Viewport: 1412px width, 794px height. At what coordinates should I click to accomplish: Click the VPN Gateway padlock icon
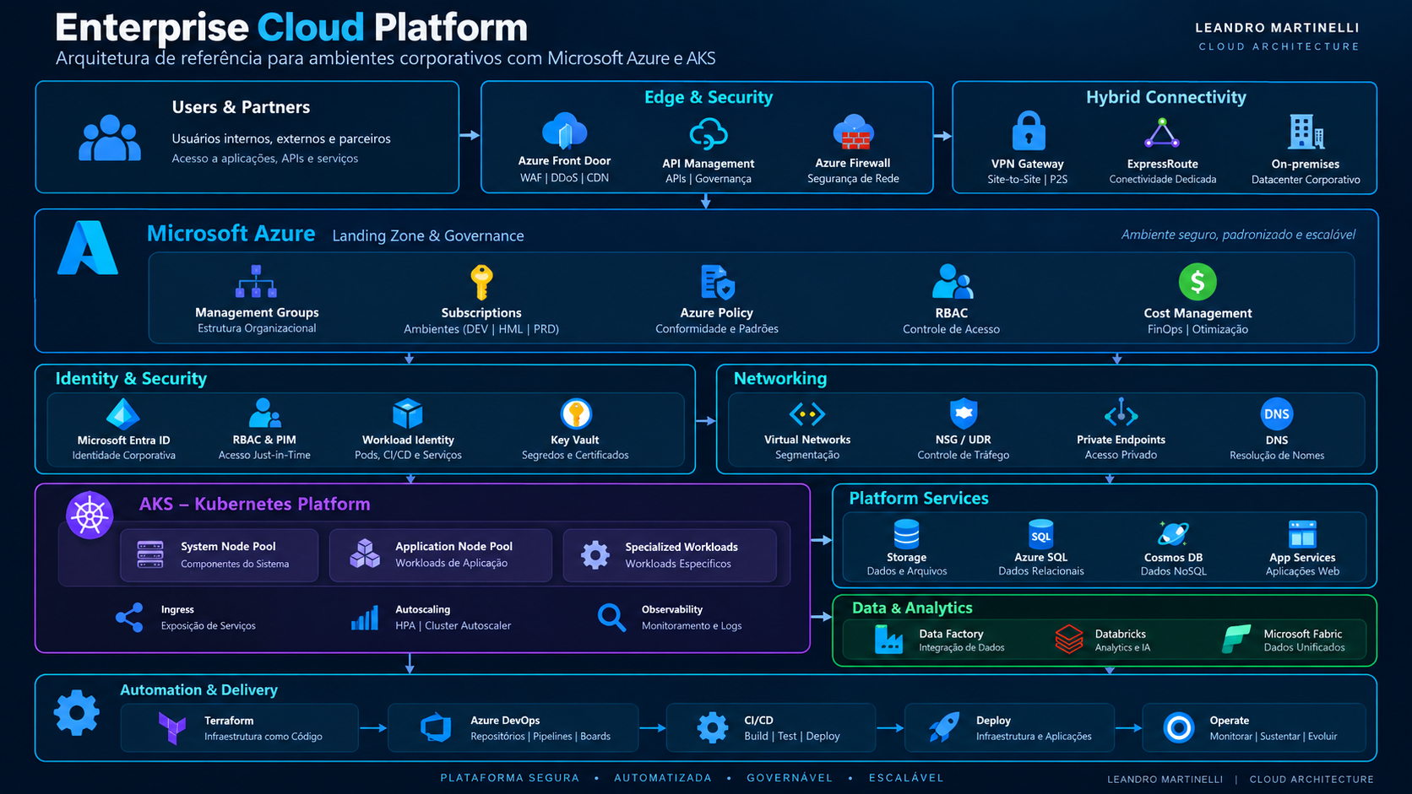click(x=1028, y=131)
